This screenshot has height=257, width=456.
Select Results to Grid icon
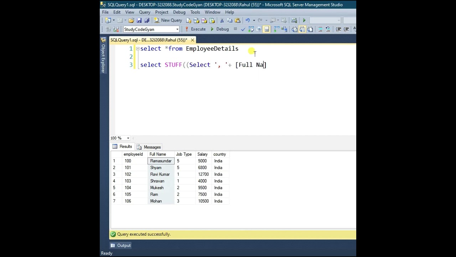302,29
